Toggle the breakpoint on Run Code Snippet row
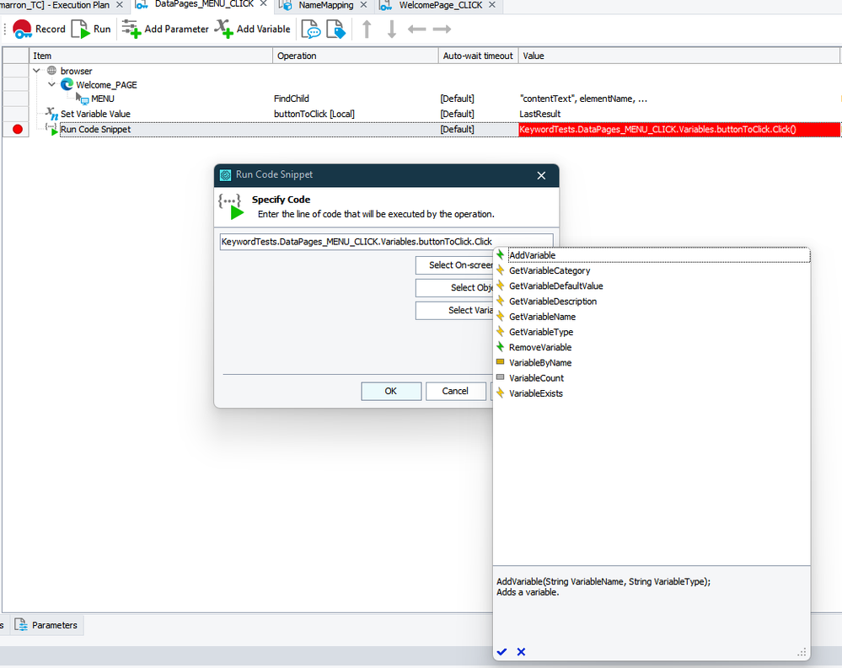 (x=18, y=129)
